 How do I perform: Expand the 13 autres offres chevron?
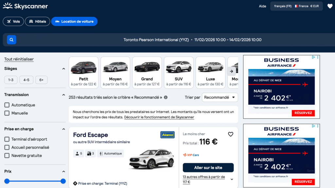click(232, 180)
